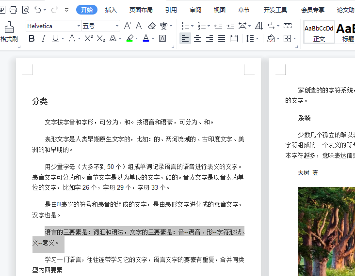355x276 pixels.
Task: Apply the green highlight color
Action: [129, 38]
